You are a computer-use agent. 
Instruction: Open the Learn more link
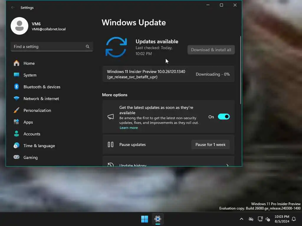point(129,128)
